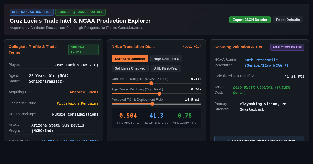
Task: Click the Pittsburgh Penguins originating club value
Action: click(77, 103)
